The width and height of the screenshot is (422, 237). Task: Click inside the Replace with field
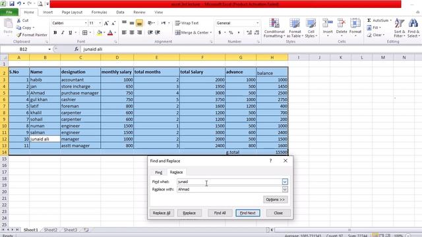229,190
